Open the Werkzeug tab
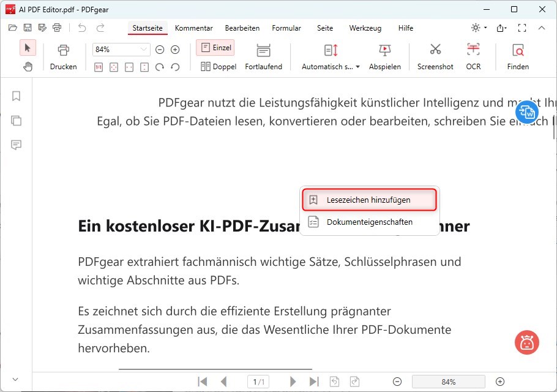Image resolution: width=557 pixels, height=392 pixels. 365,28
